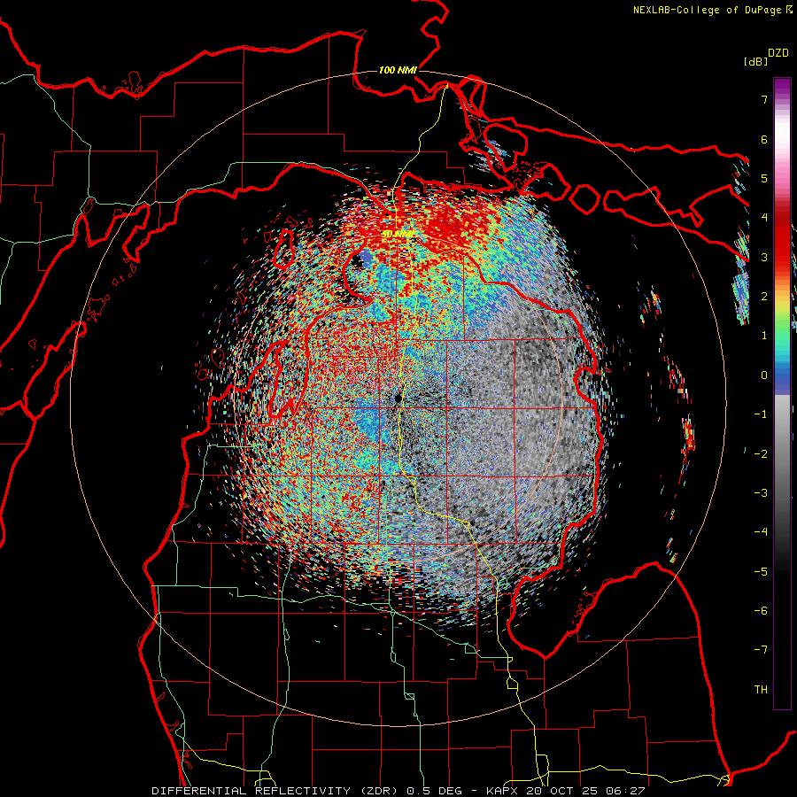Click the -3 value on the legend scale
This screenshot has width=797, height=797.
[761, 493]
